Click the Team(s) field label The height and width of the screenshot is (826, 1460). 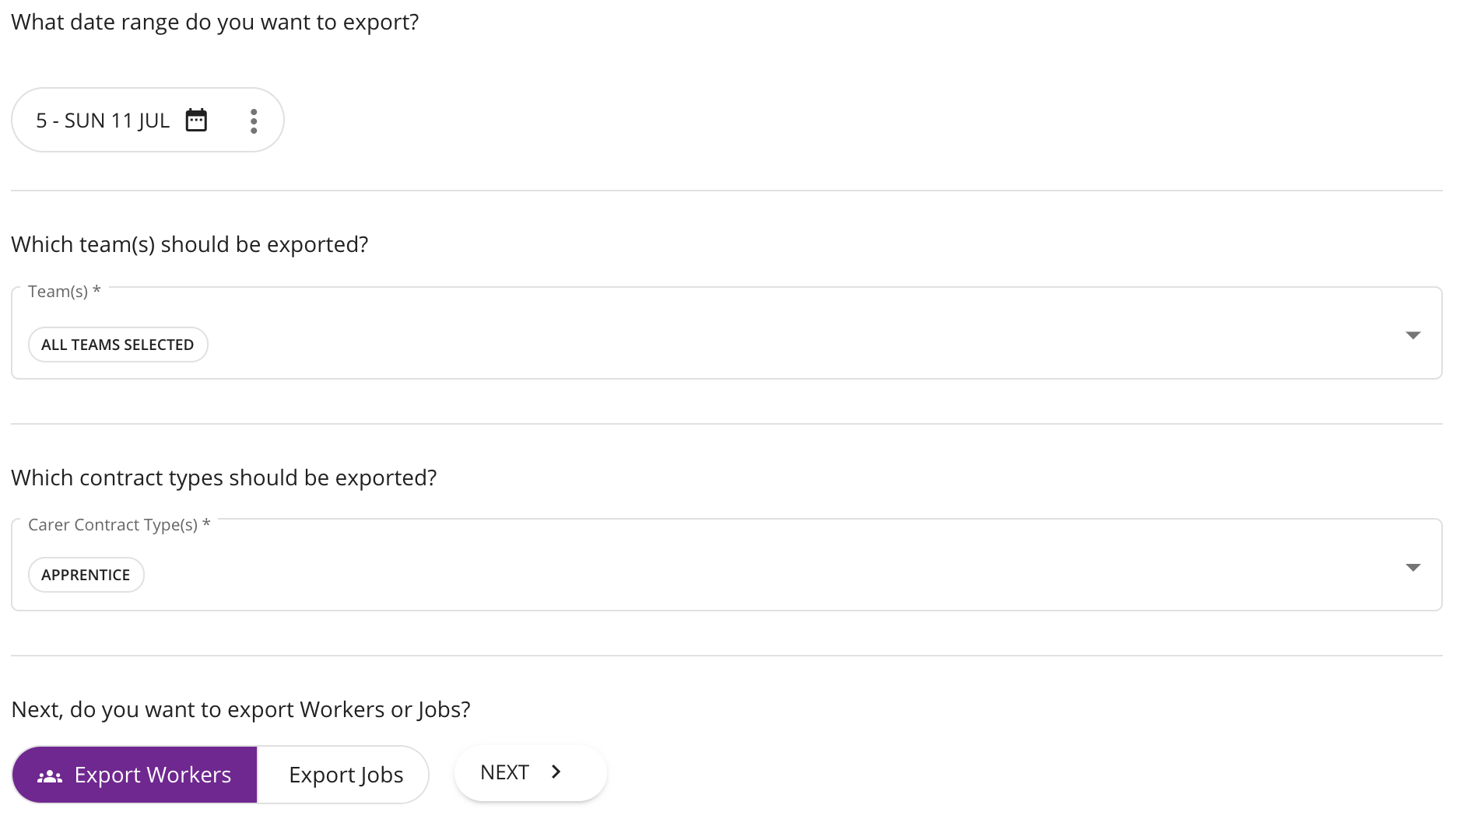tap(65, 292)
